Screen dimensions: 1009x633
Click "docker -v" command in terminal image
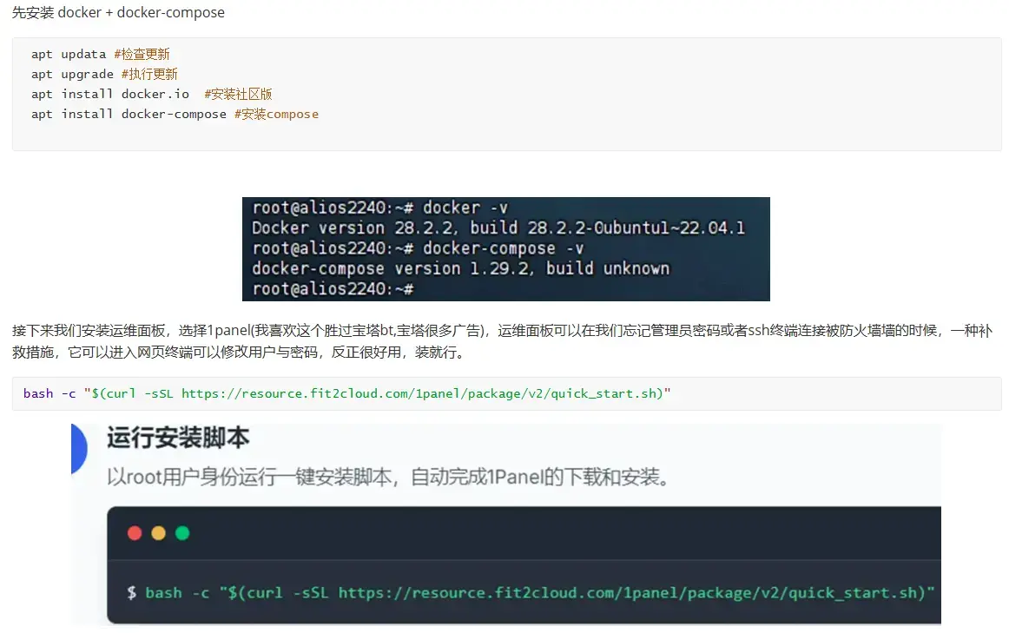tap(465, 208)
